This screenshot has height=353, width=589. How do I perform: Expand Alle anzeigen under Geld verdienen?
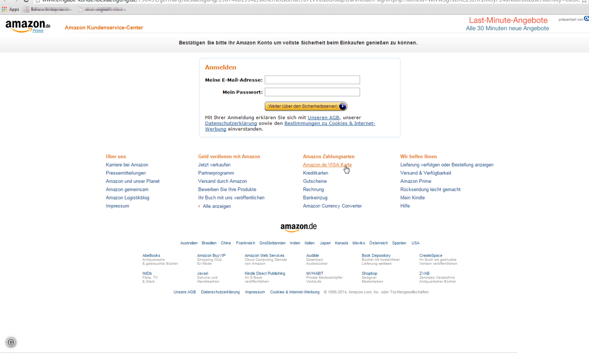coord(216,206)
